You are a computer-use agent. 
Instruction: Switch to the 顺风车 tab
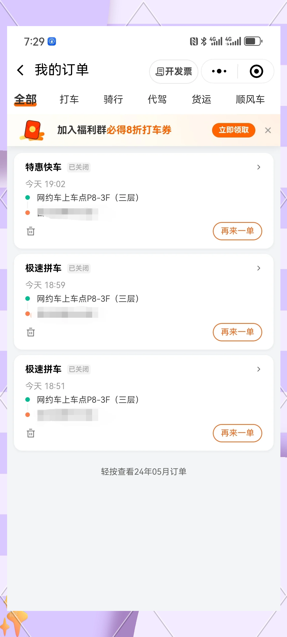(x=250, y=99)
